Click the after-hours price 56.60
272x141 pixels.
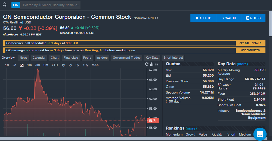pyautogui.click(x=10, y=28)
